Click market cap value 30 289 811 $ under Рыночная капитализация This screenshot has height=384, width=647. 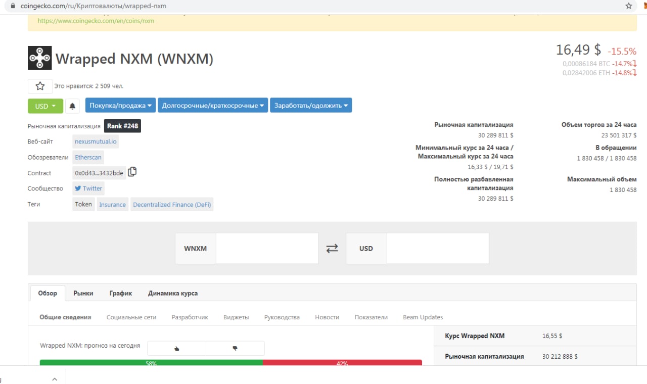click(x=495, y=135)
